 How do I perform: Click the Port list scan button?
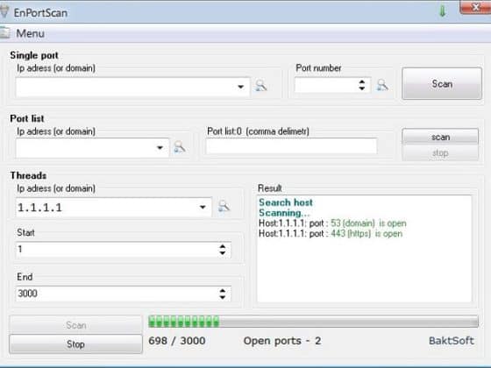coord(440,137)
